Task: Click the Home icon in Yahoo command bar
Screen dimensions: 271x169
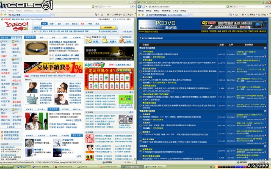Action: point(96,15)
